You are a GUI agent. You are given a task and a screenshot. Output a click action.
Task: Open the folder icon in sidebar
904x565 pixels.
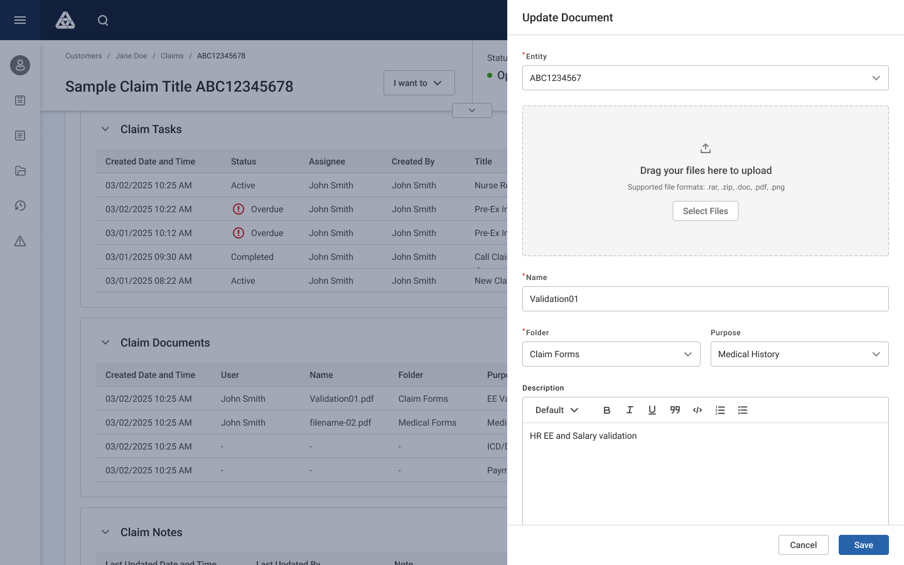pyautogui.click(x=20, y=171)
